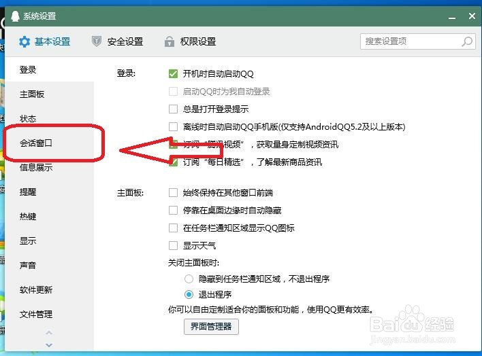The height and width of the screenshot is (356, 482).
Task: Enable 始终保持在其他窗口前端 checkbox
Action: point(173,193)
